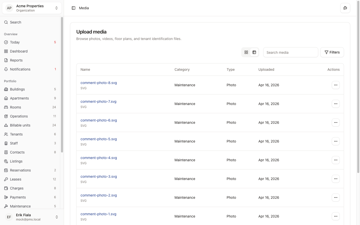Click the sidebar vertical scrollbar
The height and width of the screenshot is (225, 360).
[62, 85]
